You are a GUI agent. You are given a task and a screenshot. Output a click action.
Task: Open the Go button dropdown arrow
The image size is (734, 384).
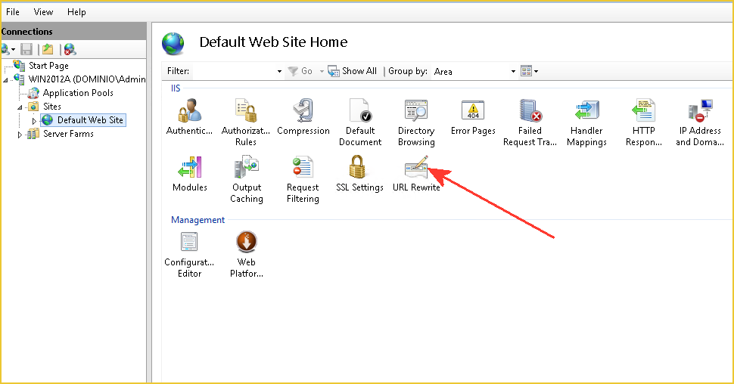tap(322, 71)
